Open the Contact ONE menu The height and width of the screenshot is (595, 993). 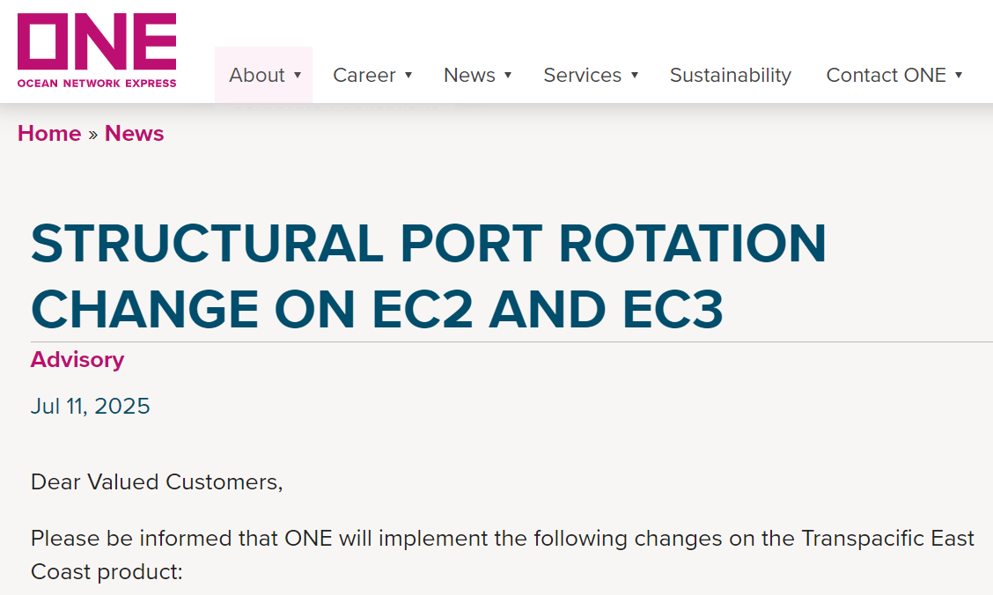[886, 76]
